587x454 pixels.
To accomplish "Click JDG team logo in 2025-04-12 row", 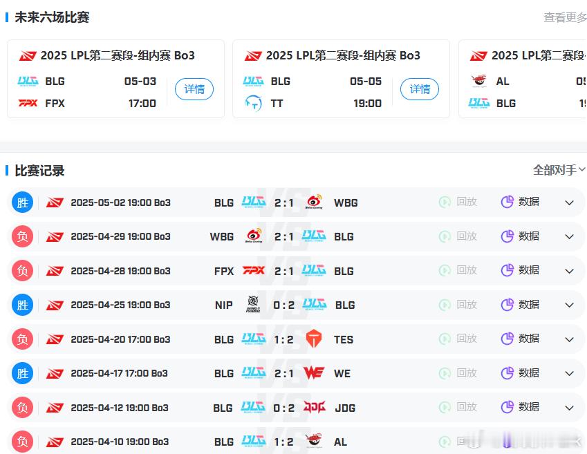I will [x=314, y=407].
